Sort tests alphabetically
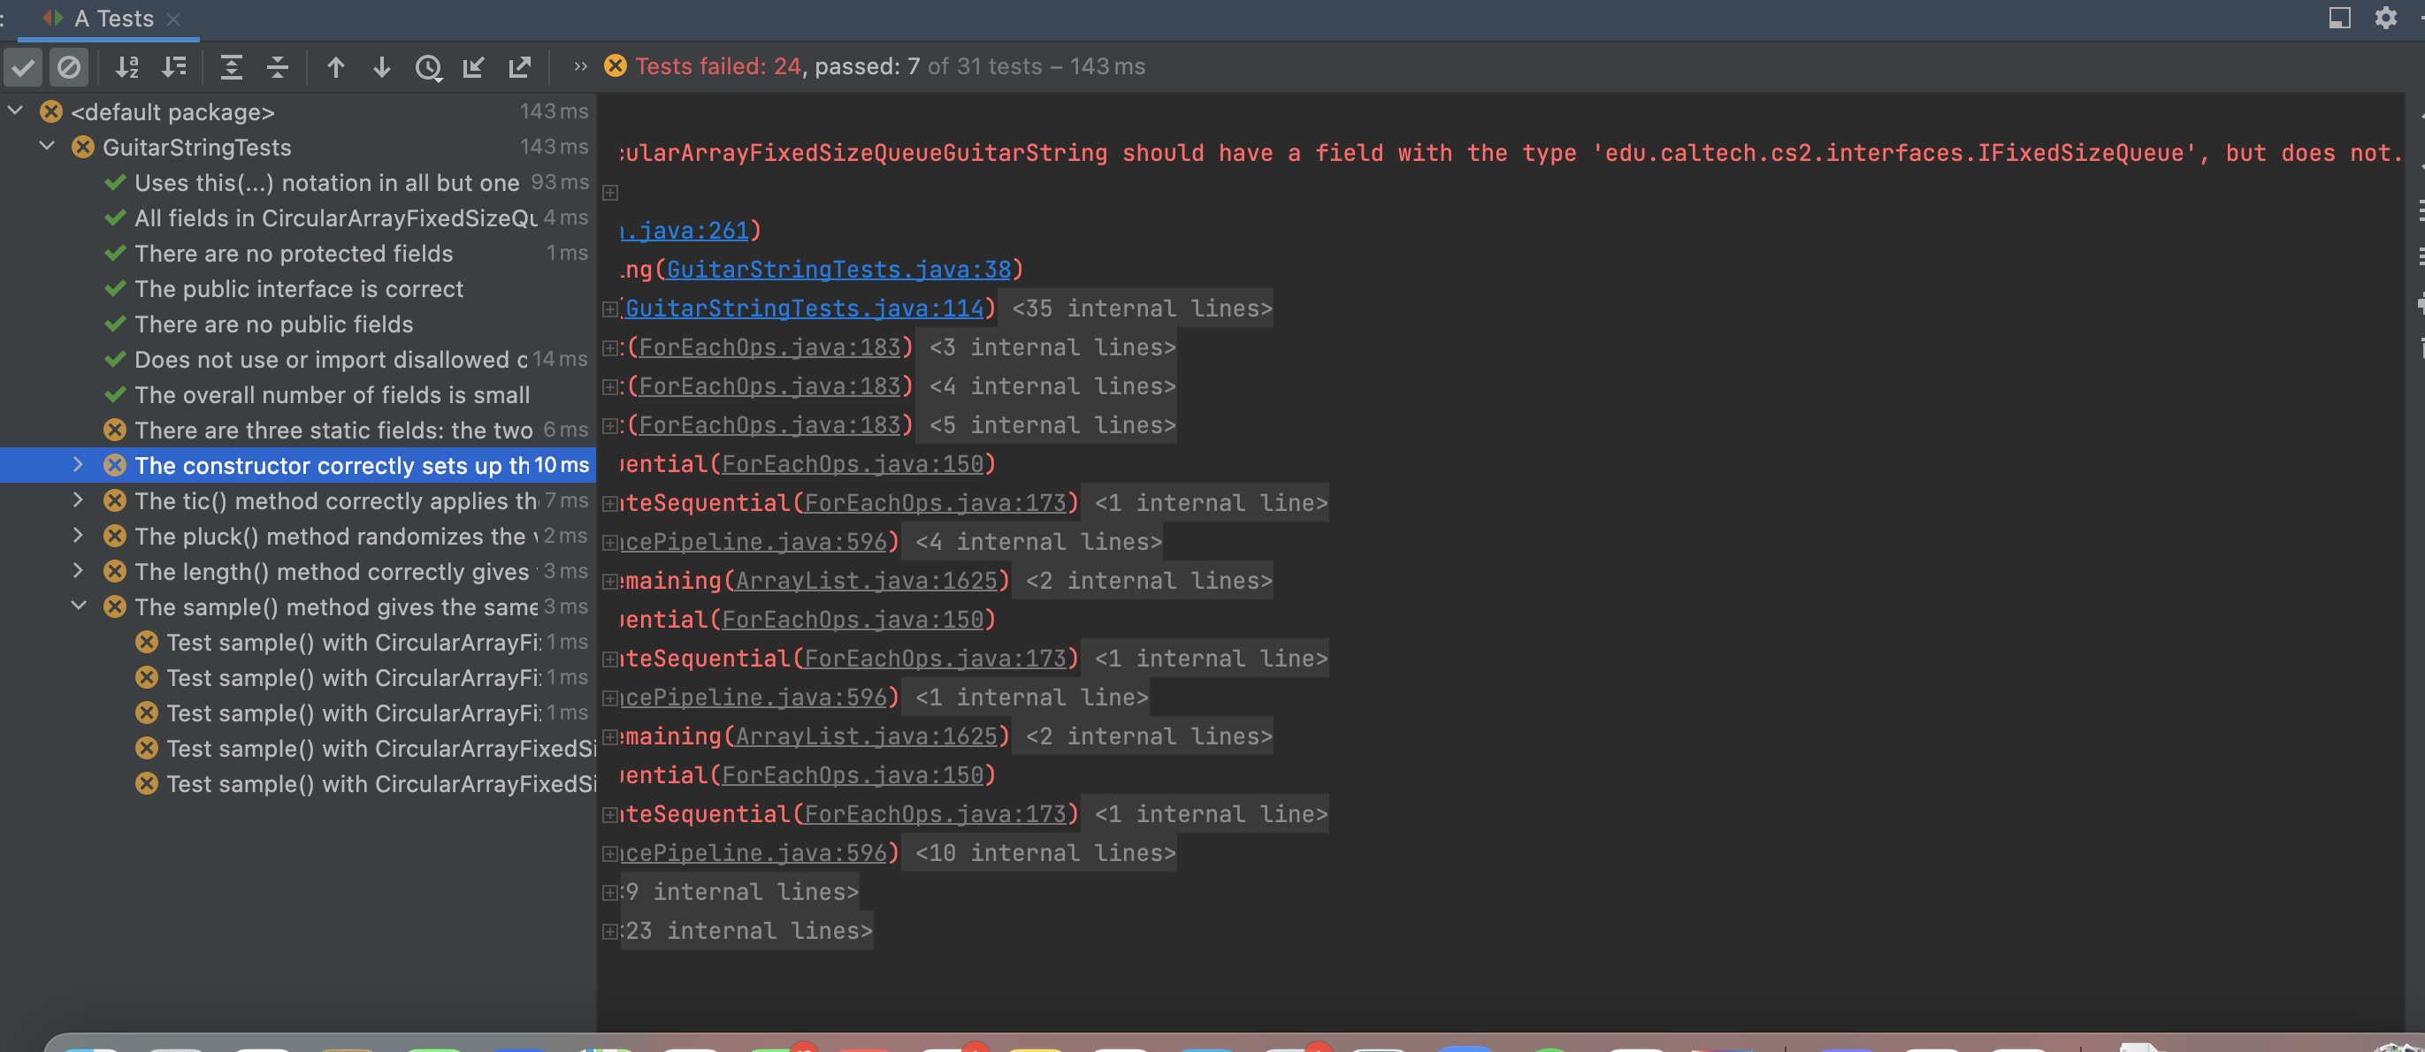2425x1052 pixels. [x=127, y=68]
